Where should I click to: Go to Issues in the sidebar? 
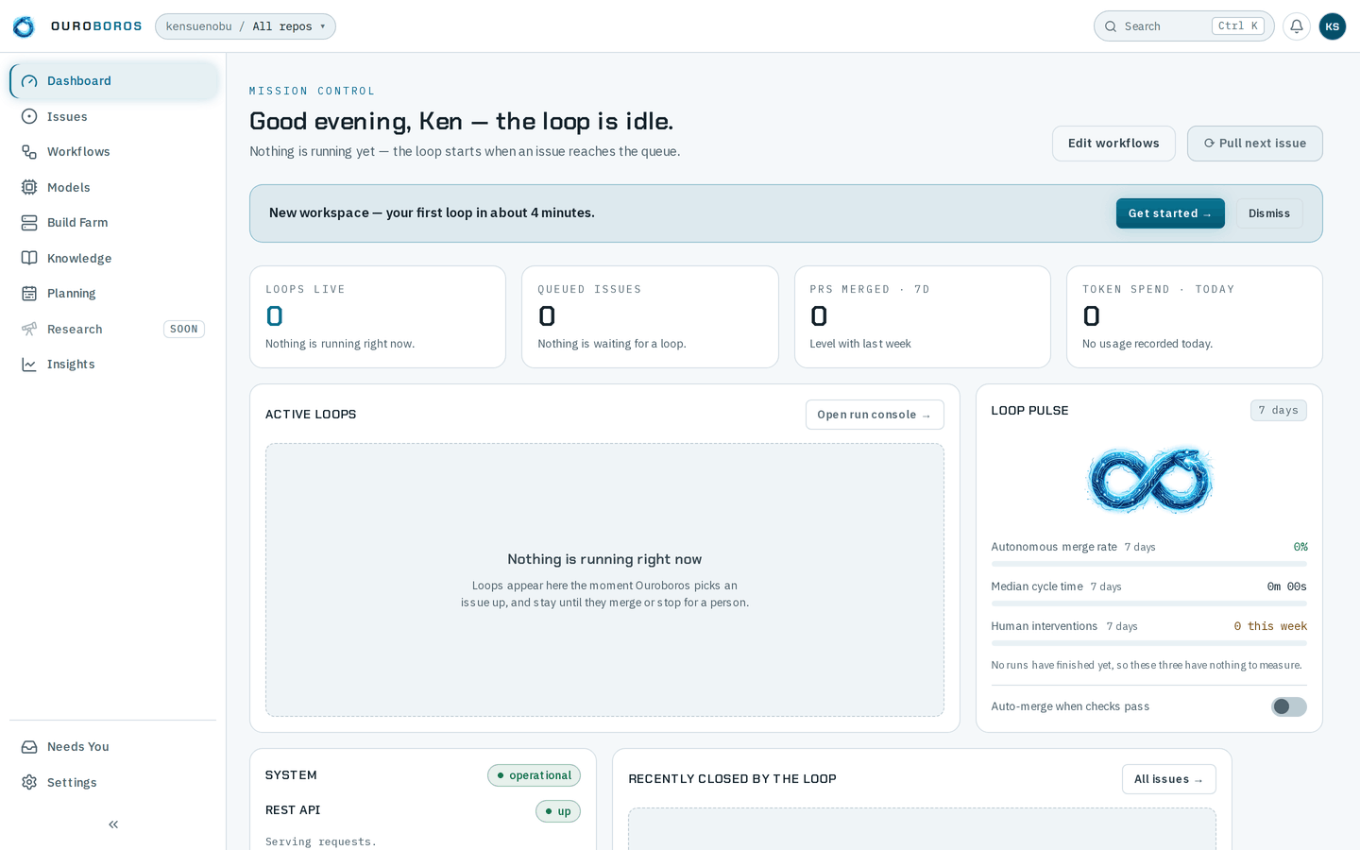[114, 116]
